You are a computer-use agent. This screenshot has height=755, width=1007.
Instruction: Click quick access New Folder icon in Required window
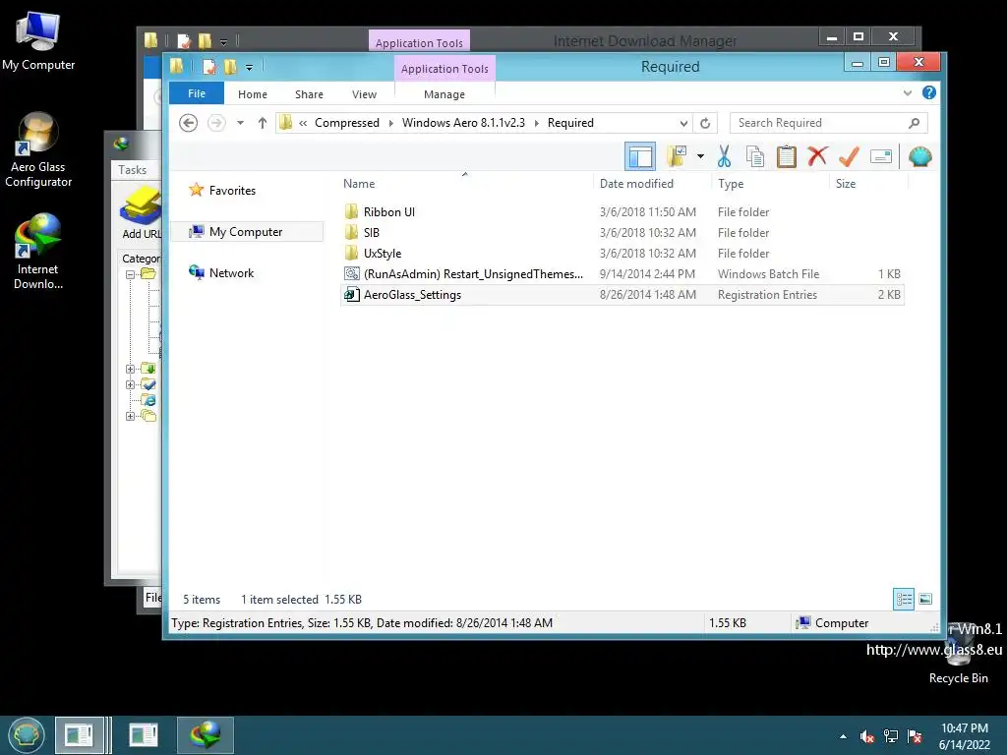click(230, 67)
